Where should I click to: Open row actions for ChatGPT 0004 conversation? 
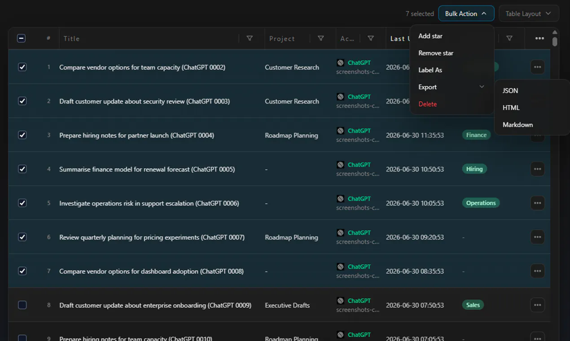pos(537,135)
